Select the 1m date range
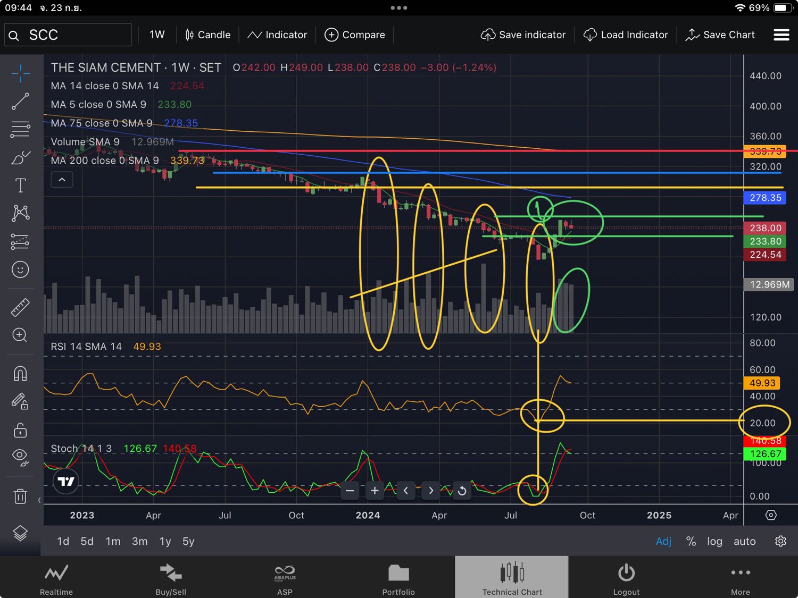Screen dimensions: 798x598 113,541
